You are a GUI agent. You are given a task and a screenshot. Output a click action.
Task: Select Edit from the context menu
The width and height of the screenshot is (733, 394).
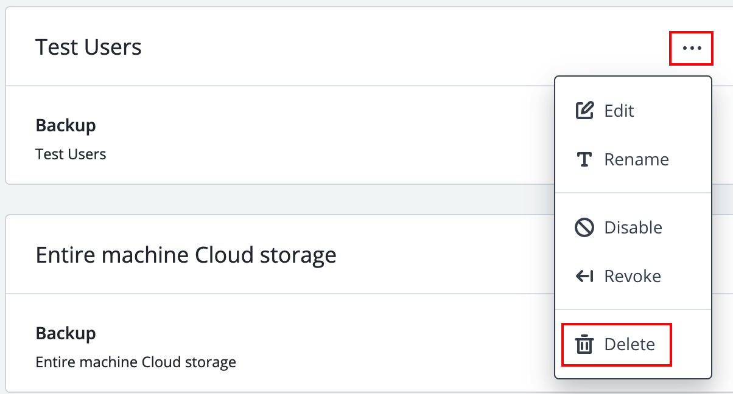tap(619, 111)
